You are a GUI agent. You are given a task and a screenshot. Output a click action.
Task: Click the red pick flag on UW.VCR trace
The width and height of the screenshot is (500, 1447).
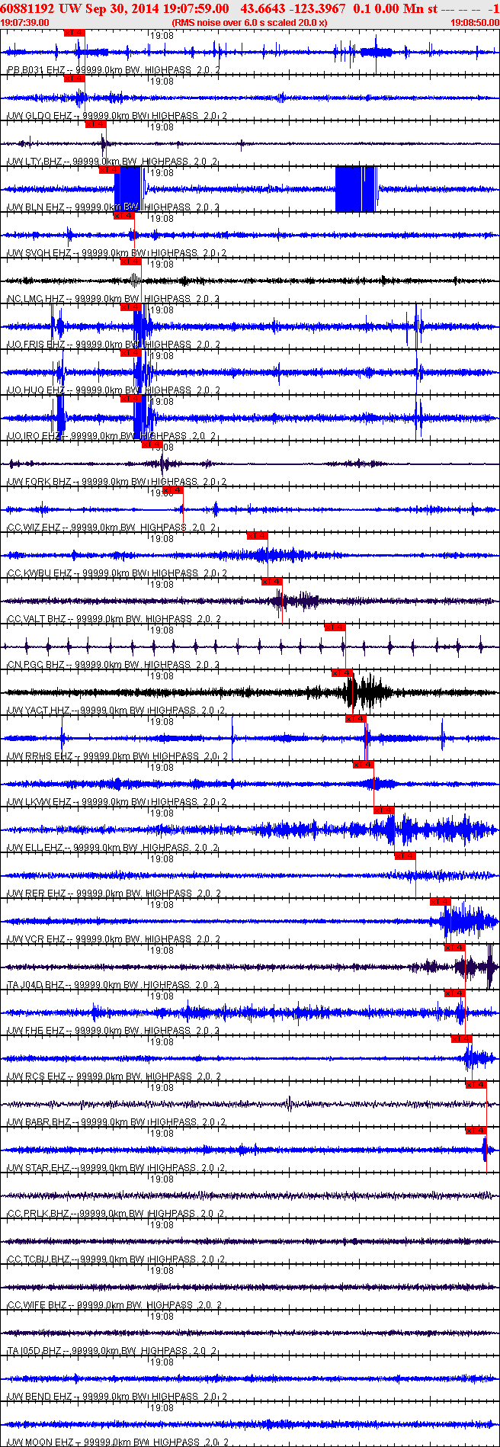(x=440, y=902)
